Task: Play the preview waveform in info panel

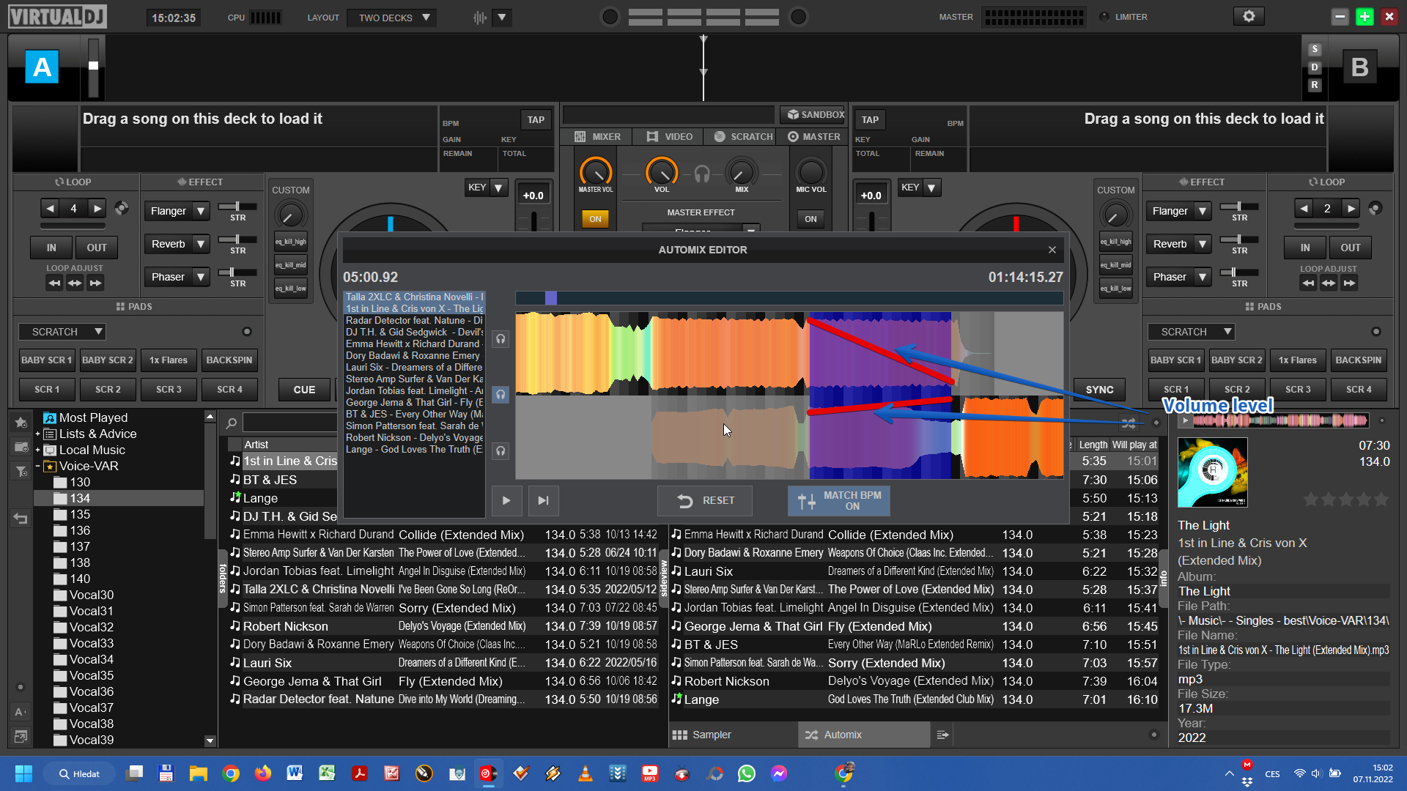Action: (x=1185, y=420)
